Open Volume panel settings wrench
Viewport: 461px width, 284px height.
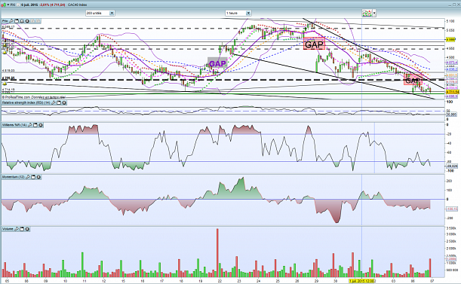17,229
